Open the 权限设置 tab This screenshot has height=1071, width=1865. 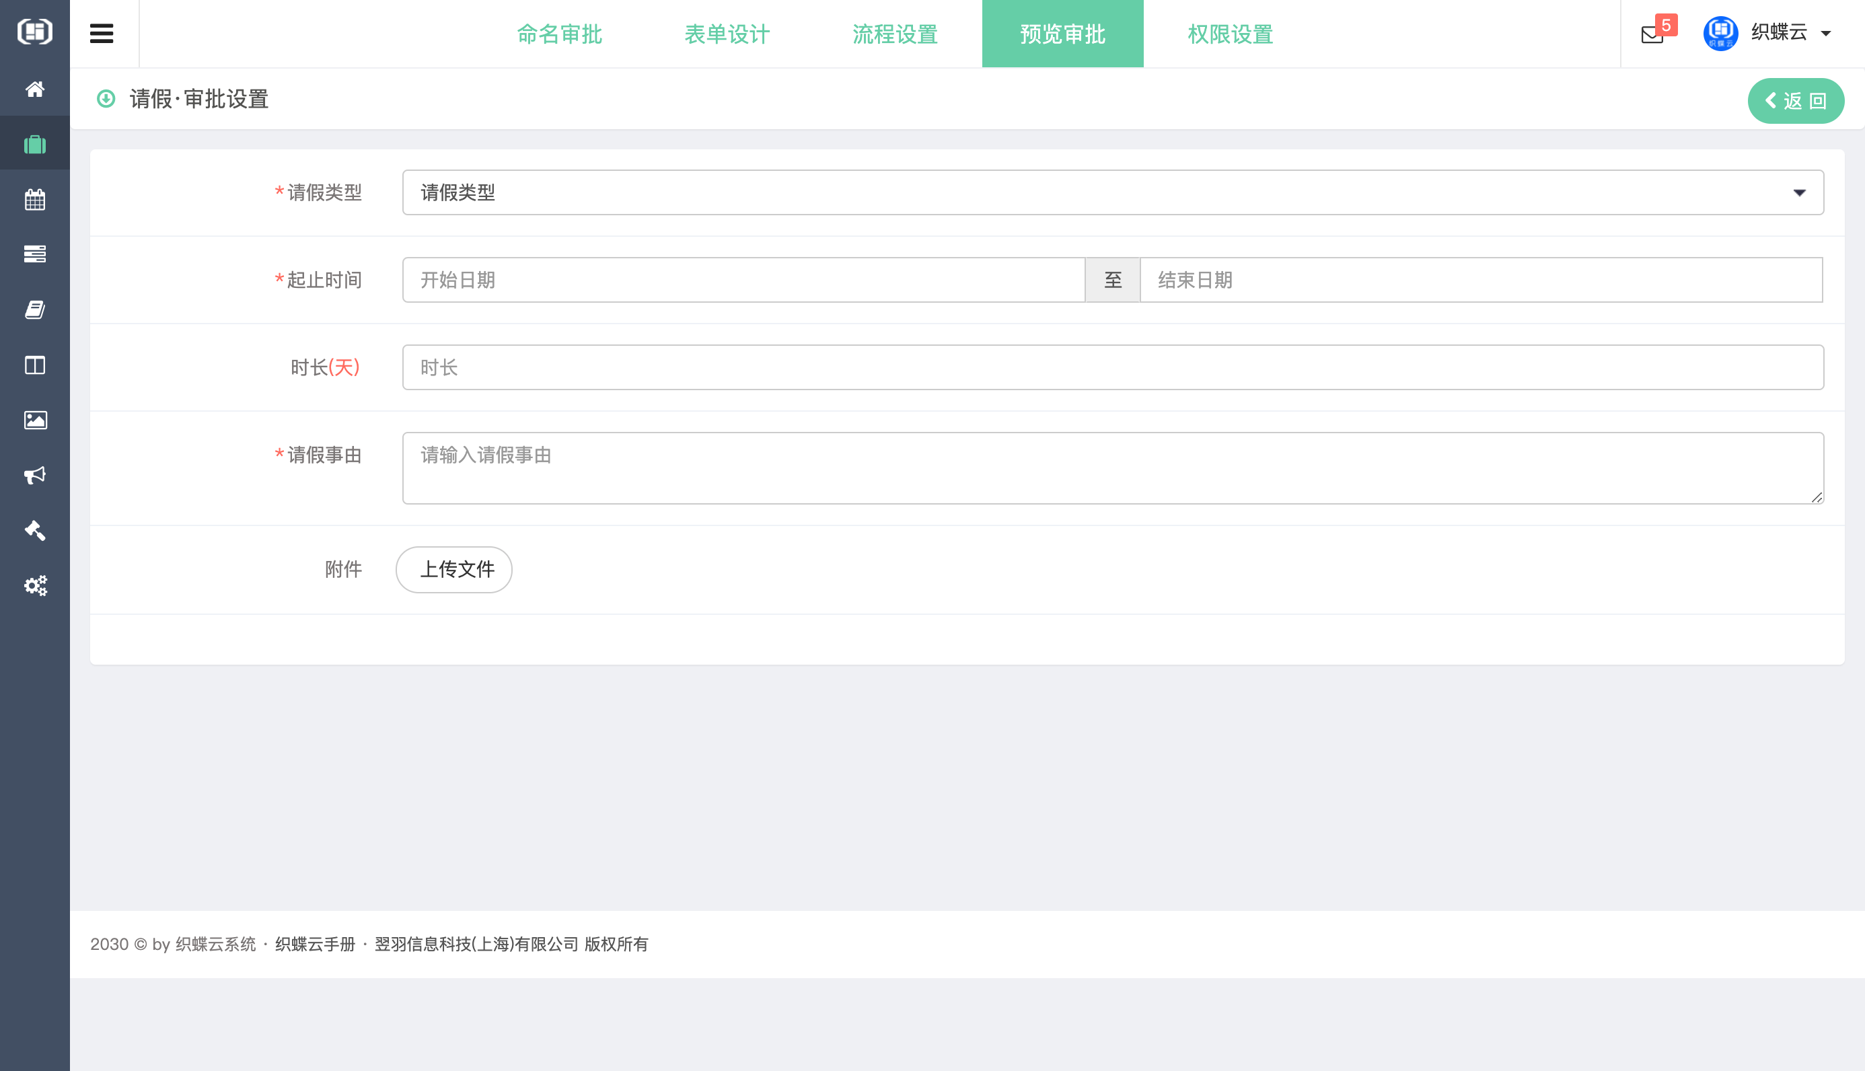coord(1230,34)
